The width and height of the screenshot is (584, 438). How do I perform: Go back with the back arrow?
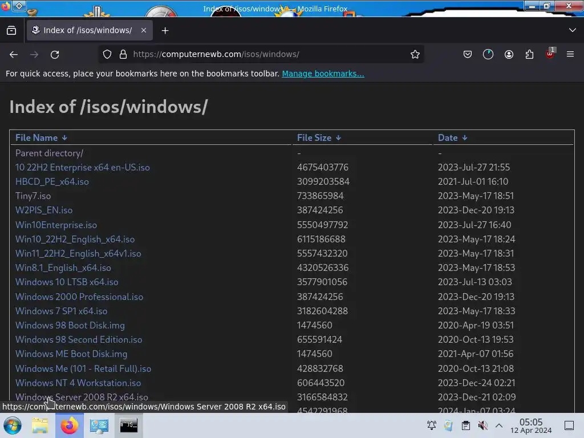coord(14,55)
